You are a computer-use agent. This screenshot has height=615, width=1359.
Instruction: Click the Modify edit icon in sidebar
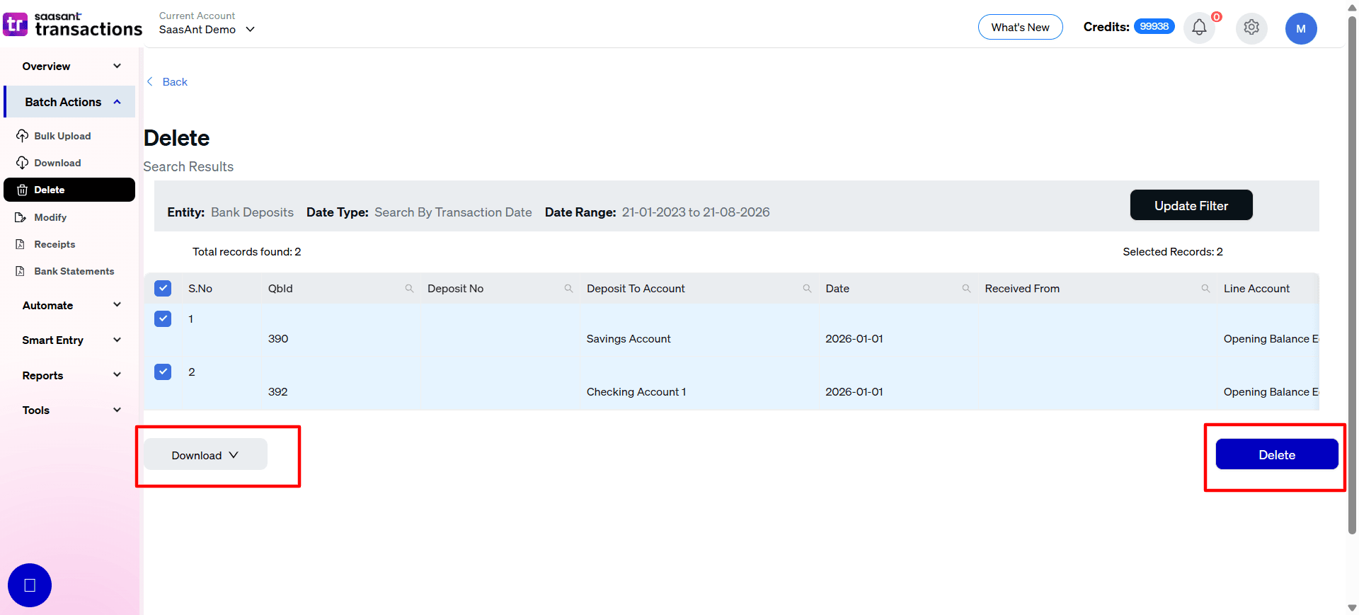pos(21,217)
